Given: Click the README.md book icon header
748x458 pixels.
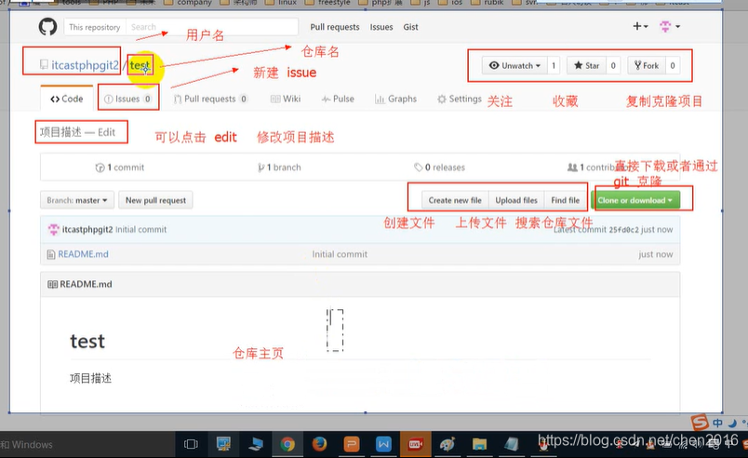Looking at the screenshot, I should pos(52,284).
